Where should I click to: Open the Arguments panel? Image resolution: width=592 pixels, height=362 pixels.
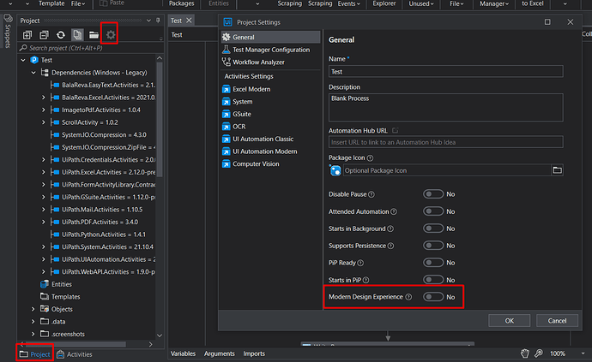220,353
